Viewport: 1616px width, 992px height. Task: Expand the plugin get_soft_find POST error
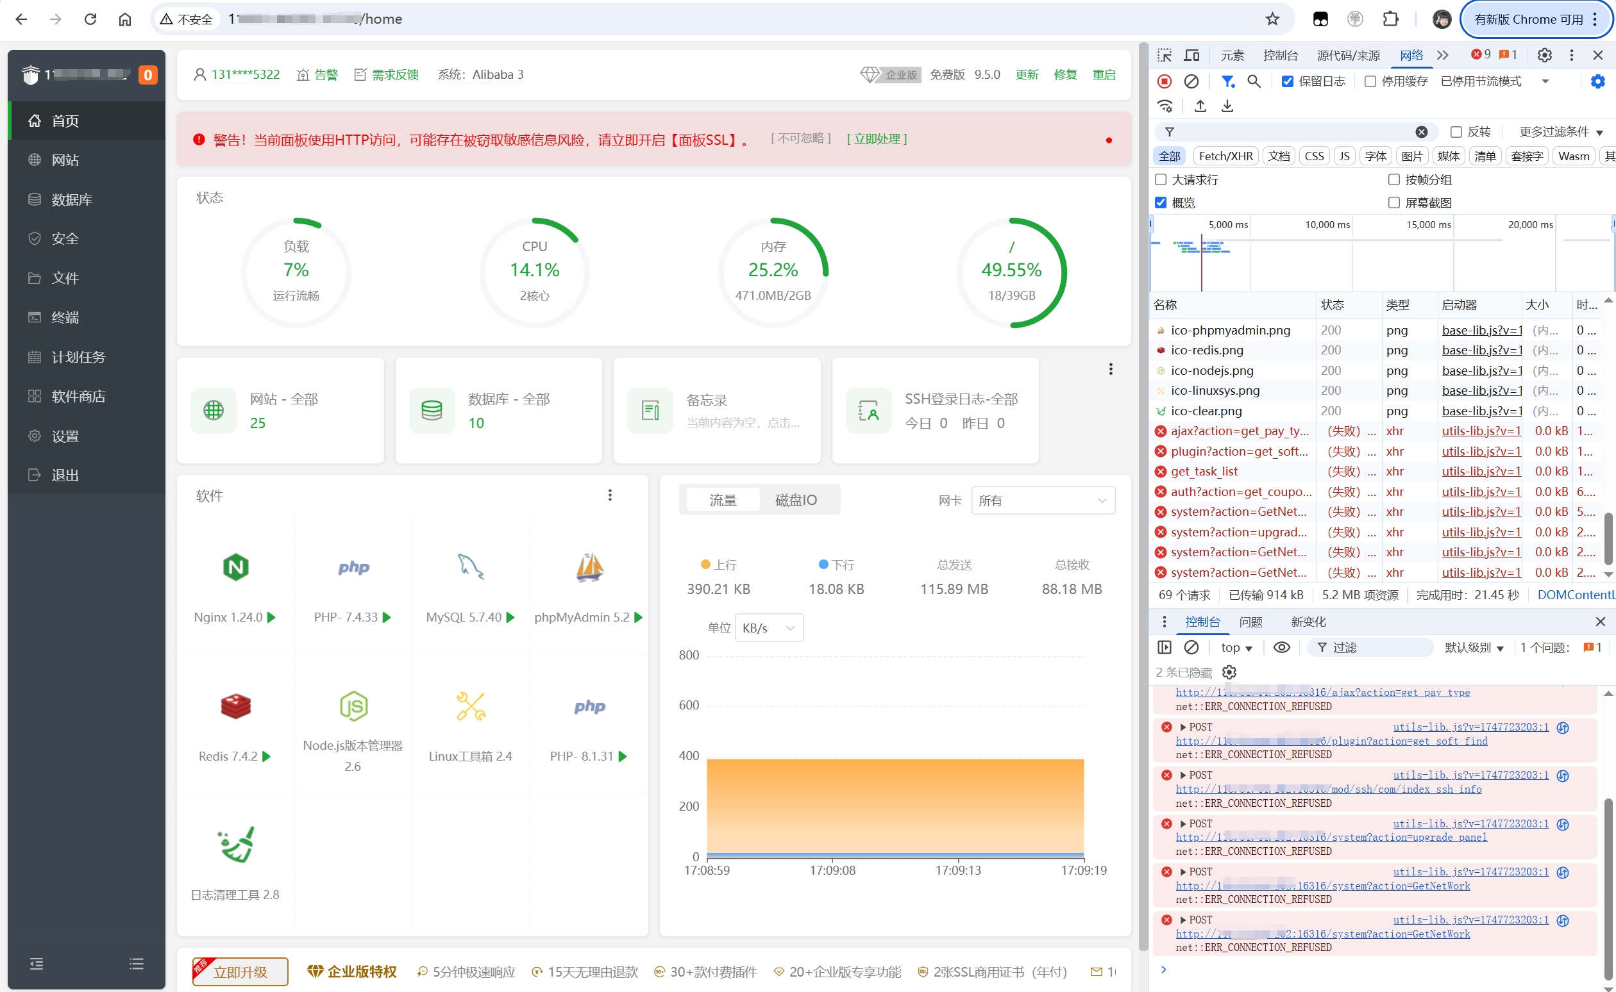[1183, 727]
